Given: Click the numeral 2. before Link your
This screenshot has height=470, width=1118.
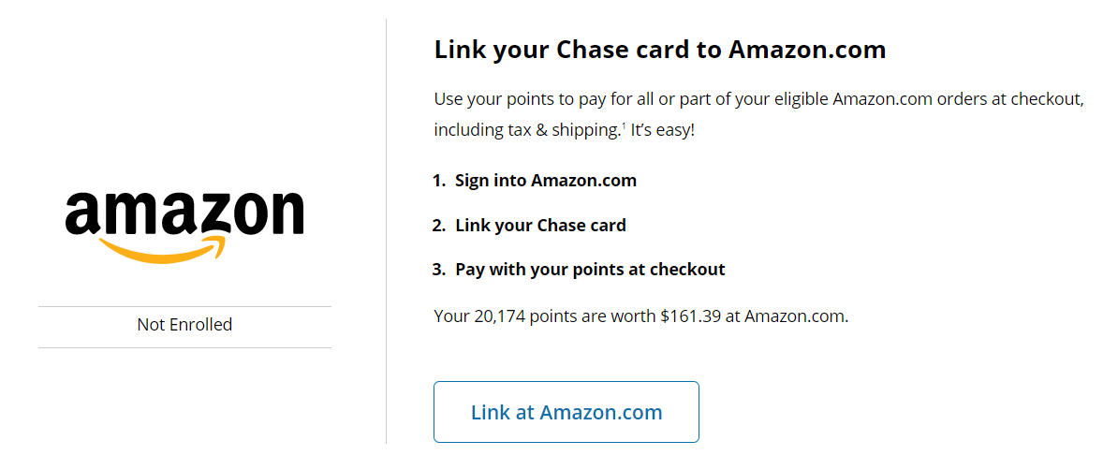Looking at the screenshot, I should pos(438,226).
